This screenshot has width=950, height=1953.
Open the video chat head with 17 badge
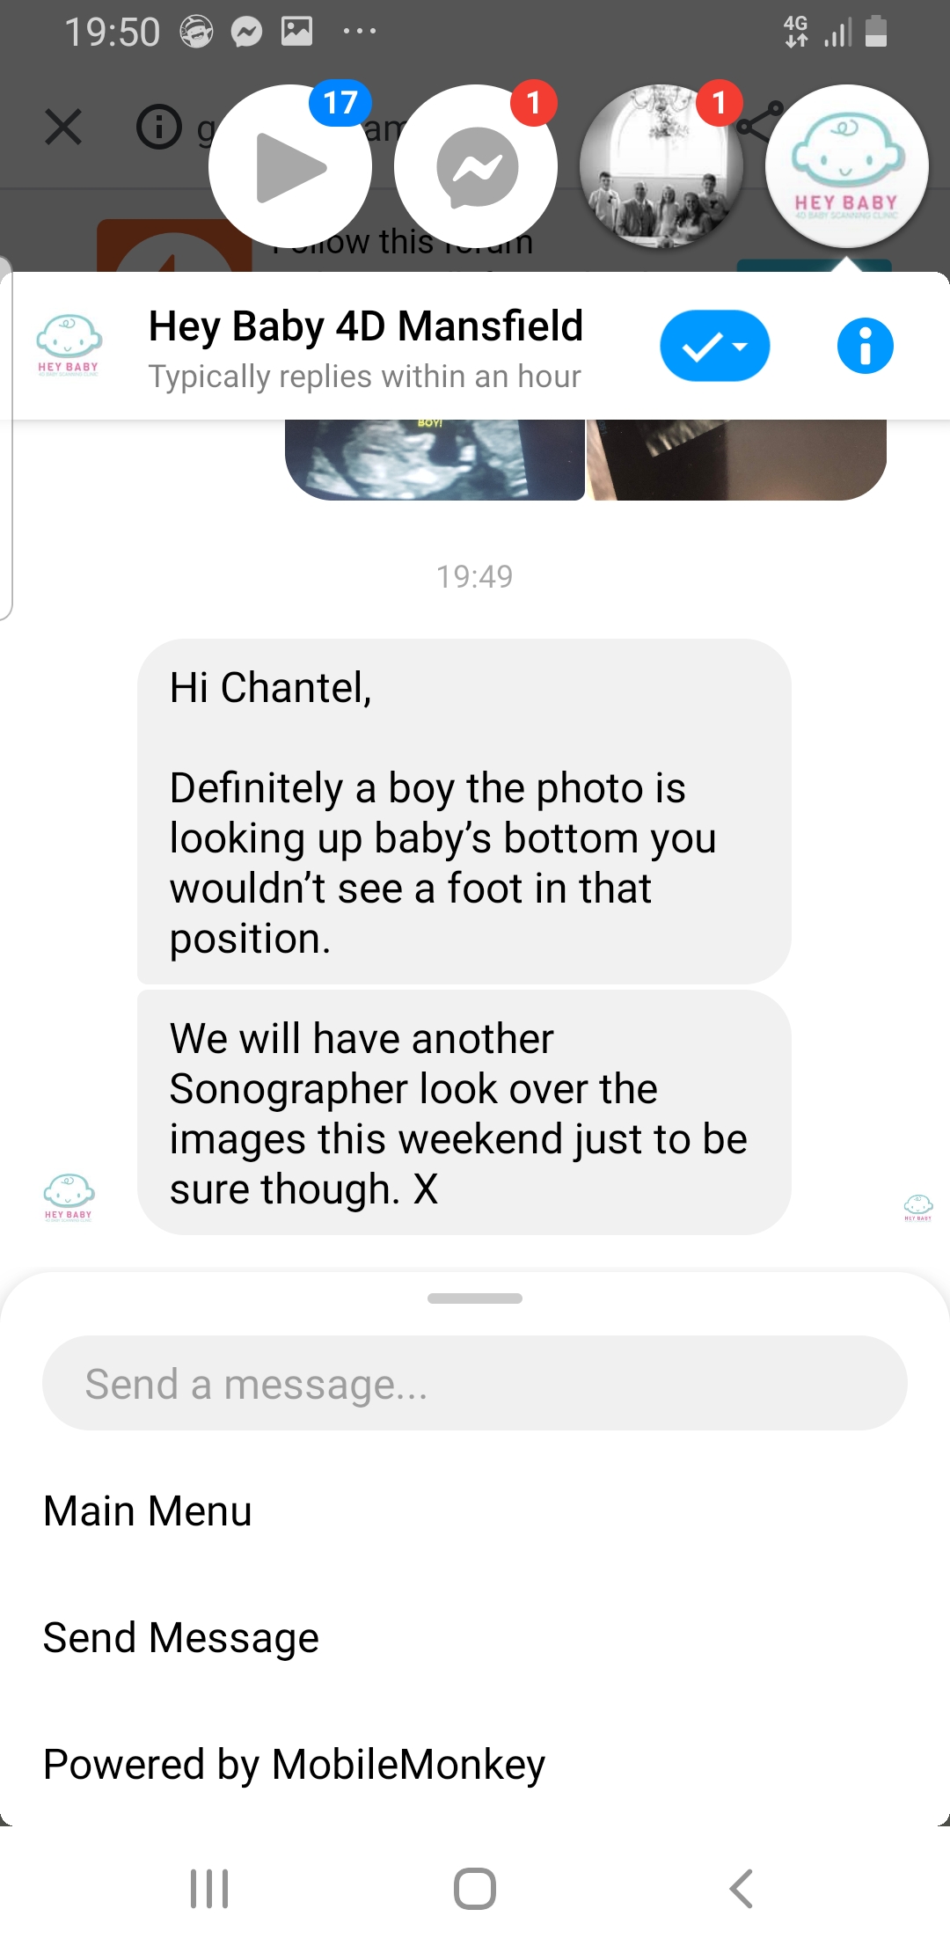click(x=290, y=166)
